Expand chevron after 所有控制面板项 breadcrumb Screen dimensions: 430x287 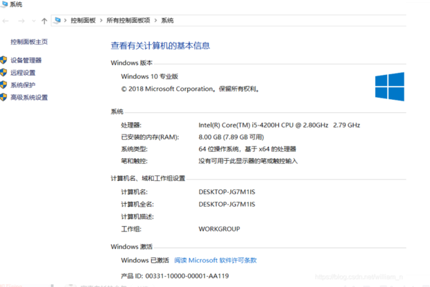coord(155,20)
